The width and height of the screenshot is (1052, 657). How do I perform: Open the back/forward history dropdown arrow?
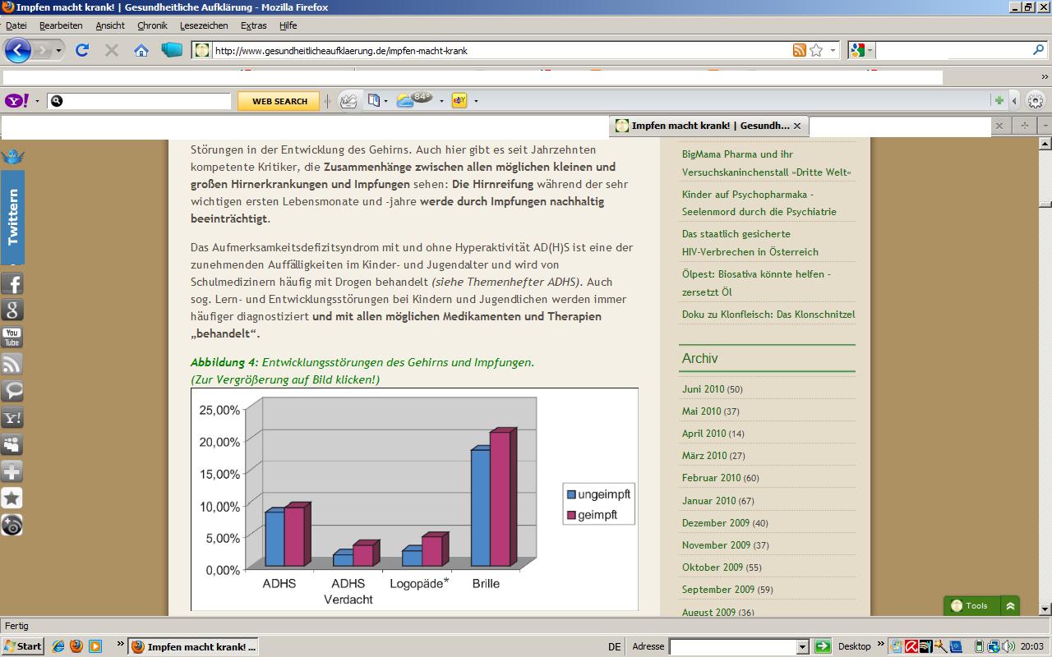click(x=58, y=50)
